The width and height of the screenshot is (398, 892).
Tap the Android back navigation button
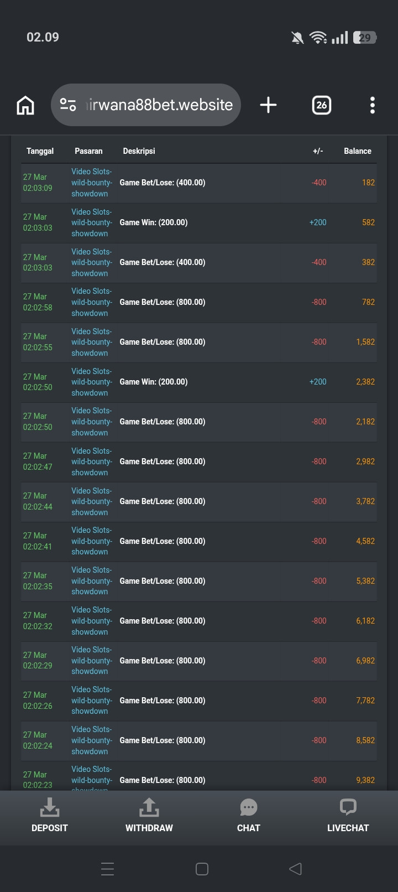click(295, 869)
